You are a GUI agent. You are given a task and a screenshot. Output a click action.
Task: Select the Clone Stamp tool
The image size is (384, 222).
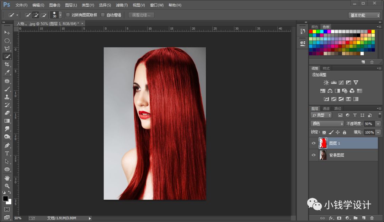coord(7,97)
